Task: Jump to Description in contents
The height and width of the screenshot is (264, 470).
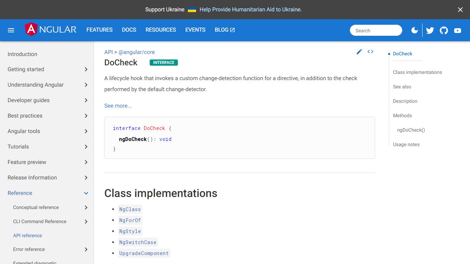Action: tap(405, 101)
